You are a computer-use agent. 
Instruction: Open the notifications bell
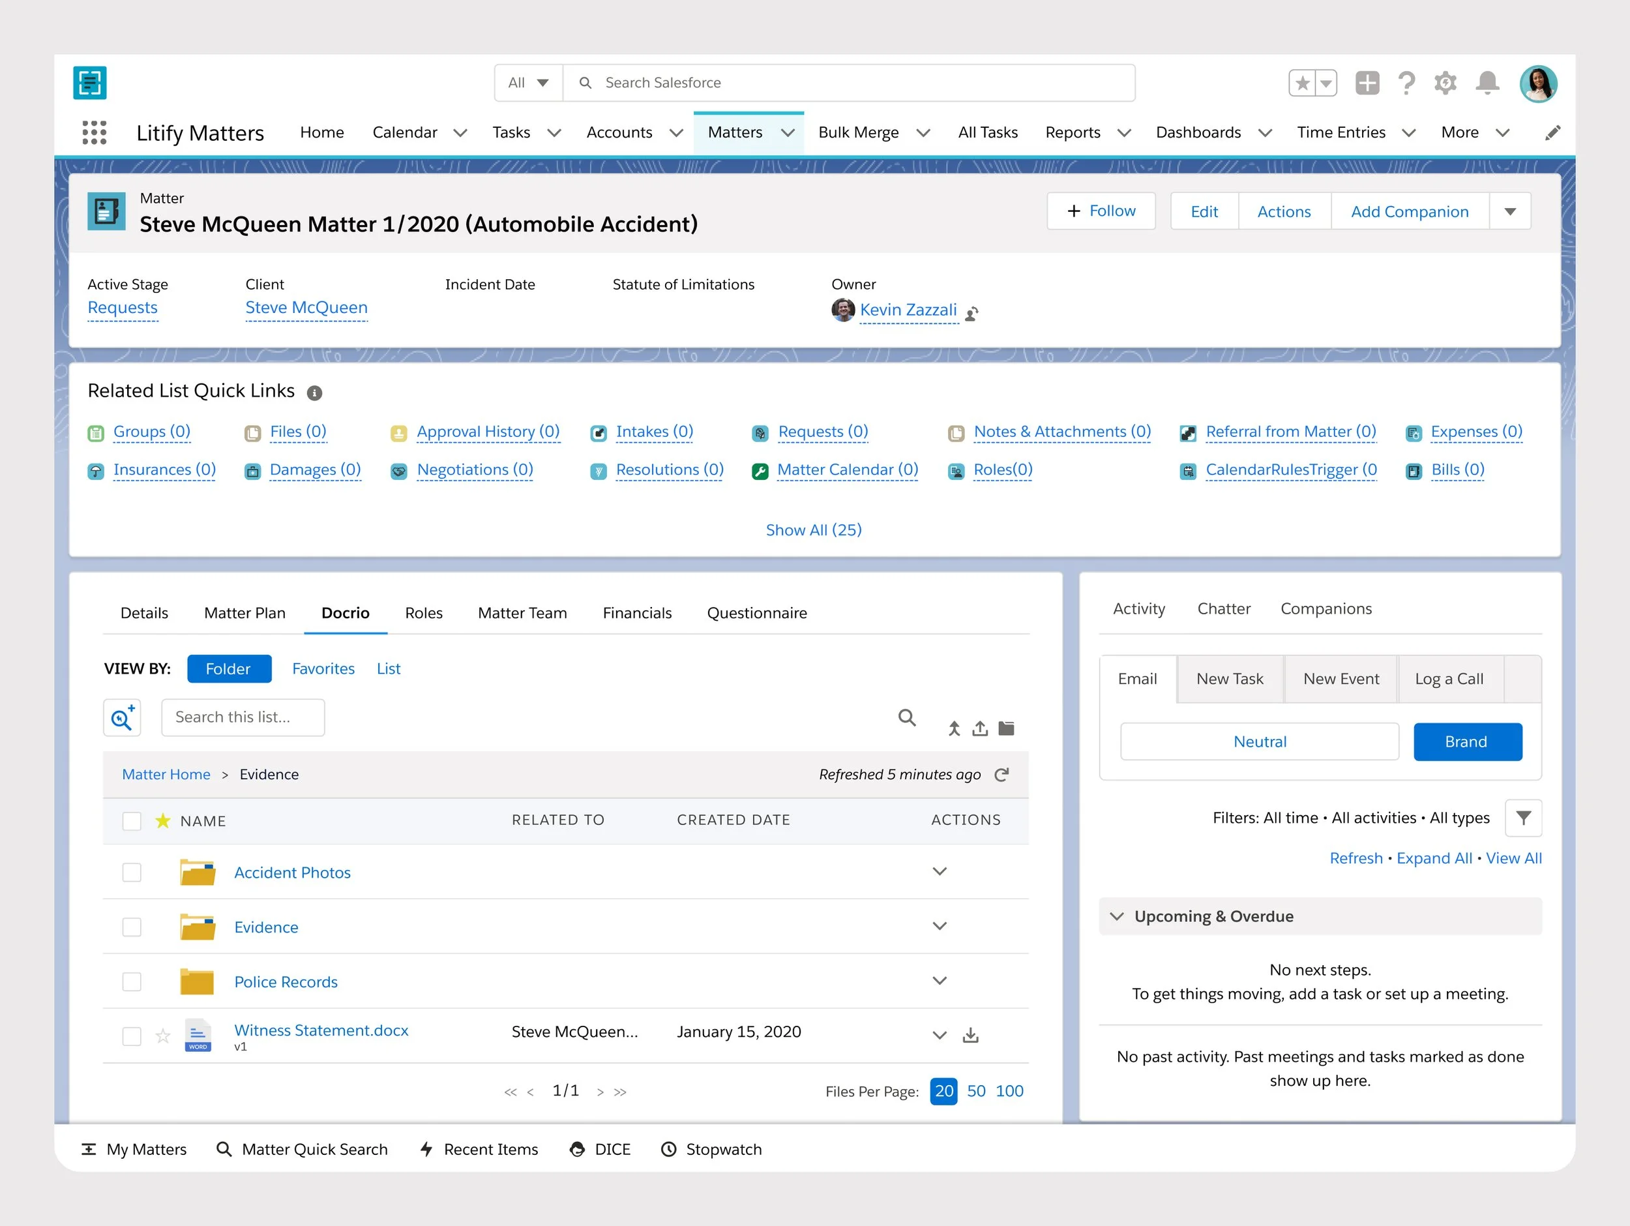point(1487,83)
